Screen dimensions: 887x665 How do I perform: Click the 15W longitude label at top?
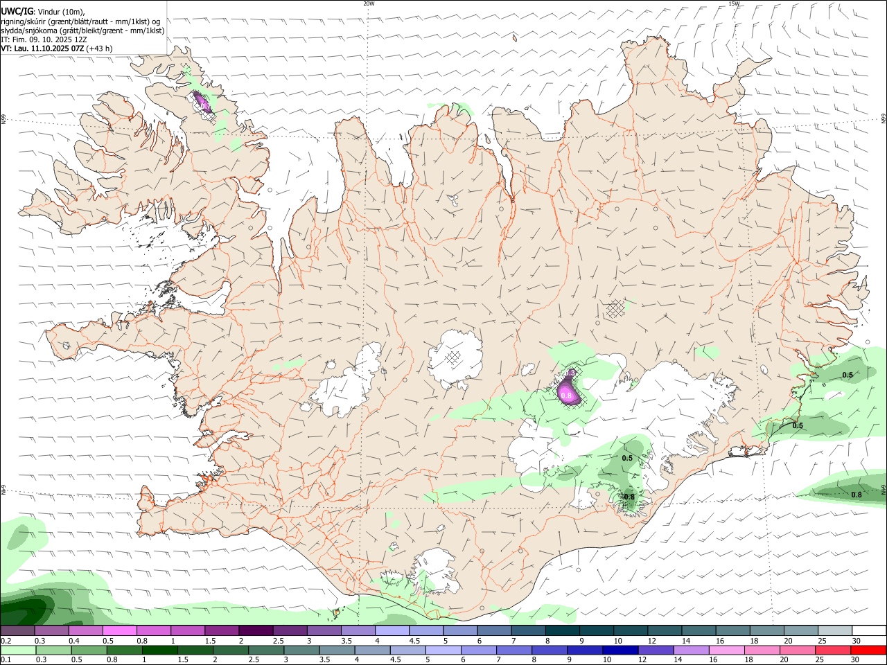coord(734,3)
